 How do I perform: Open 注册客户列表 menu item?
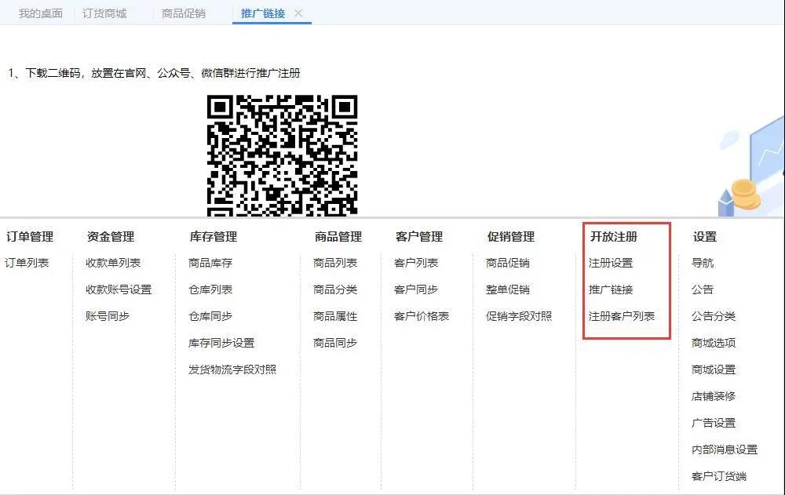622,316
